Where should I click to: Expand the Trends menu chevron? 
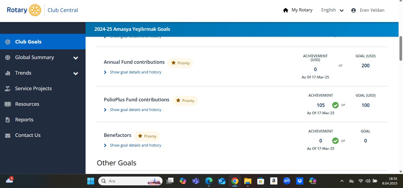point(76,73)
